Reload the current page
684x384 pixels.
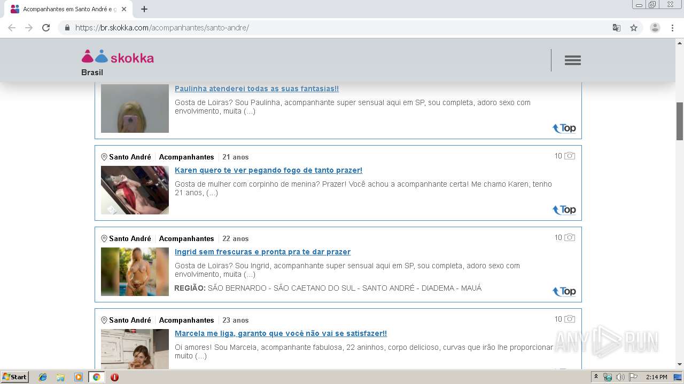[x=46, y=28]
